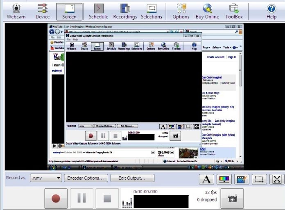
Task: Open format dropdown in previewed Debut window
Action: click(x=86, y=126)
